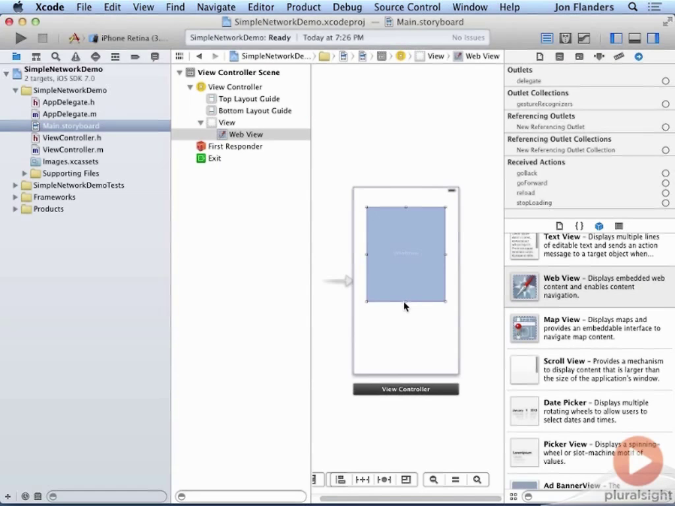
Task: Run the project with the Play button
Action: [20, 38]
